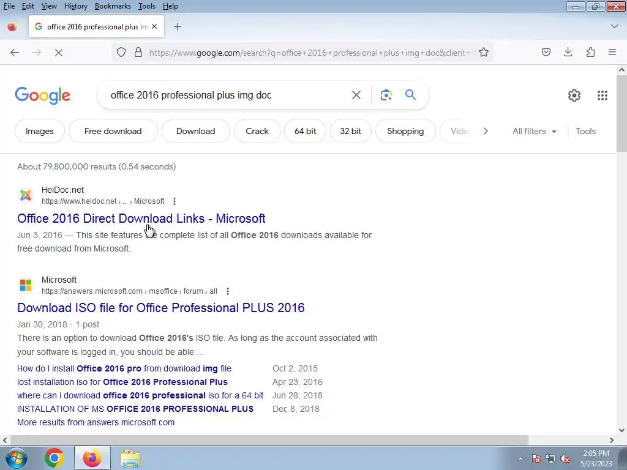Show more search filter chips
The image size is (627, 470).
[486, 131]
